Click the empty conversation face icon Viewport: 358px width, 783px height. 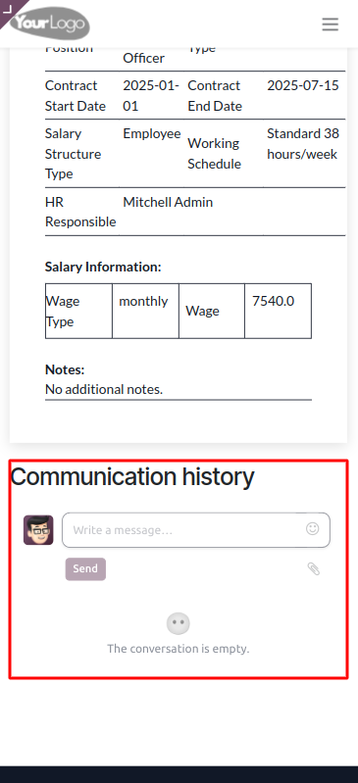click(x=179, y=623)
